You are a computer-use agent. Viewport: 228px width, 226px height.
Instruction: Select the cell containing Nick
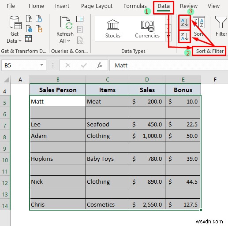[x=58, y=182]
